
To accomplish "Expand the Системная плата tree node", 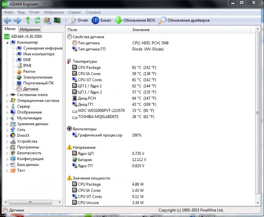I will tap(7, 95).
